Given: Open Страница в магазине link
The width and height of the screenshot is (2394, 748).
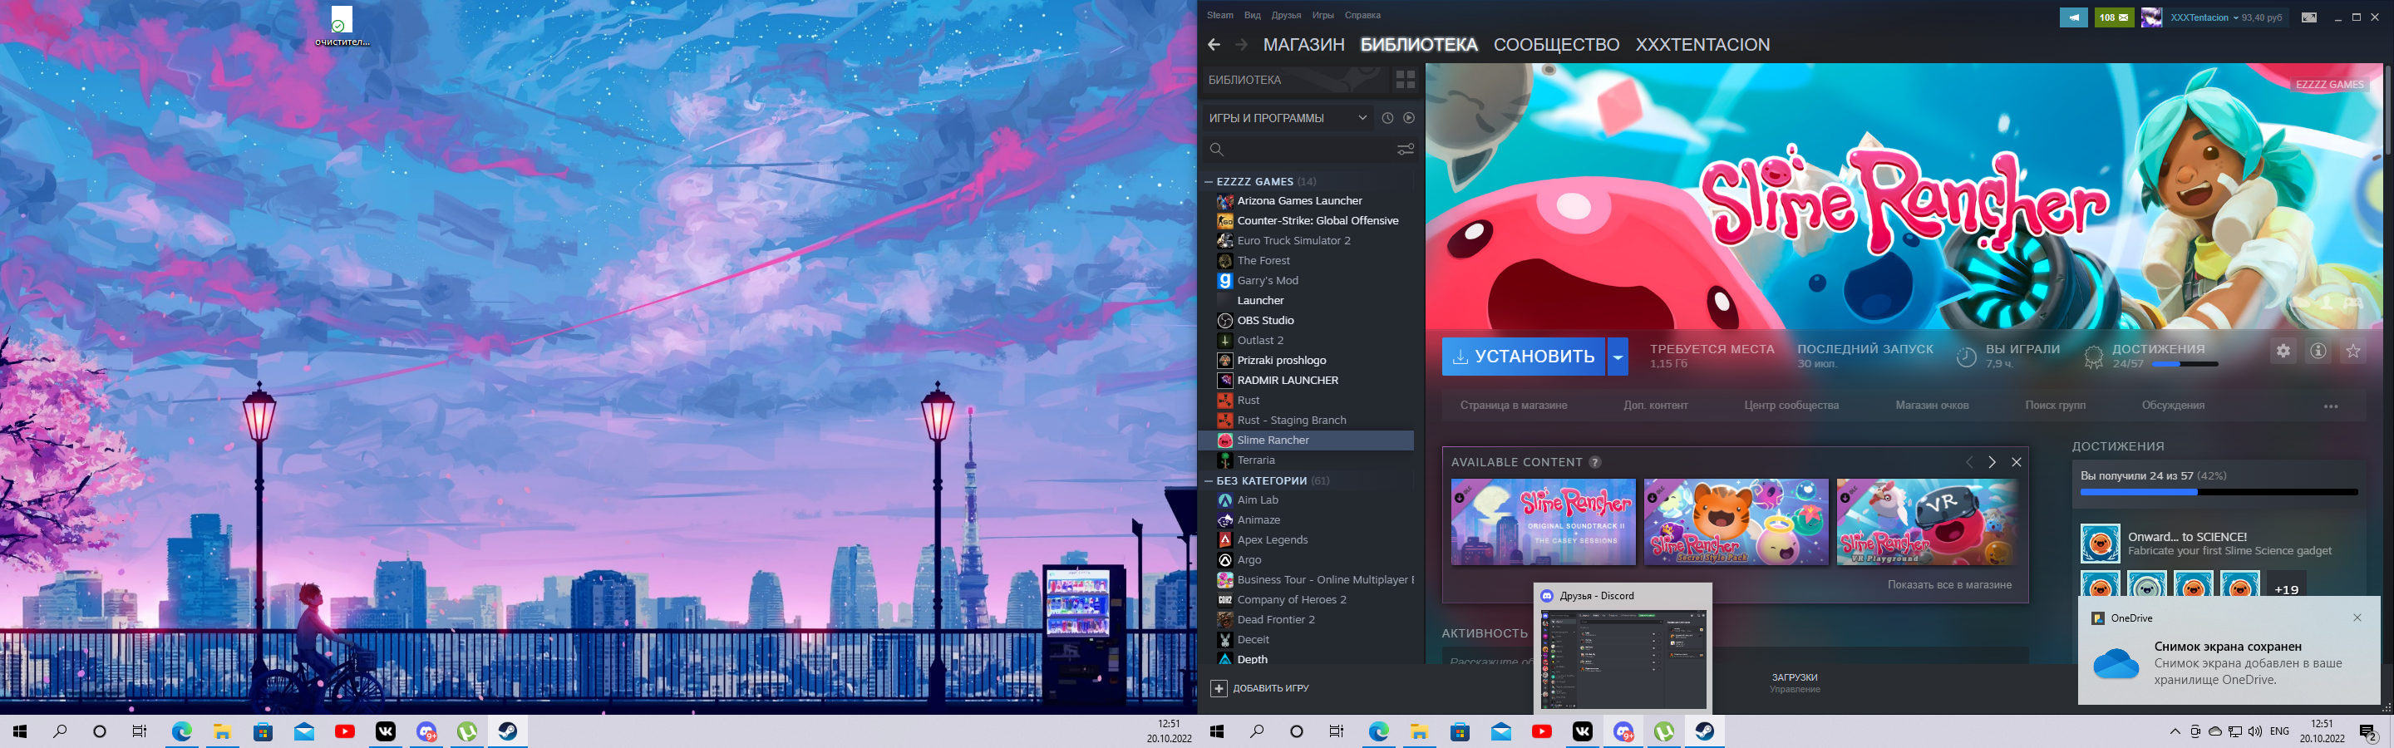Looking at the screenshot, I should click(x=1513, y=405).
